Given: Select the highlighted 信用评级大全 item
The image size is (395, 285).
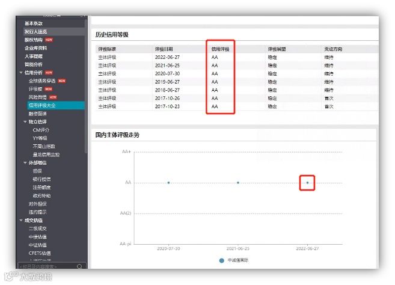Looking at the screenshot, I should click(x=56, y=105).
